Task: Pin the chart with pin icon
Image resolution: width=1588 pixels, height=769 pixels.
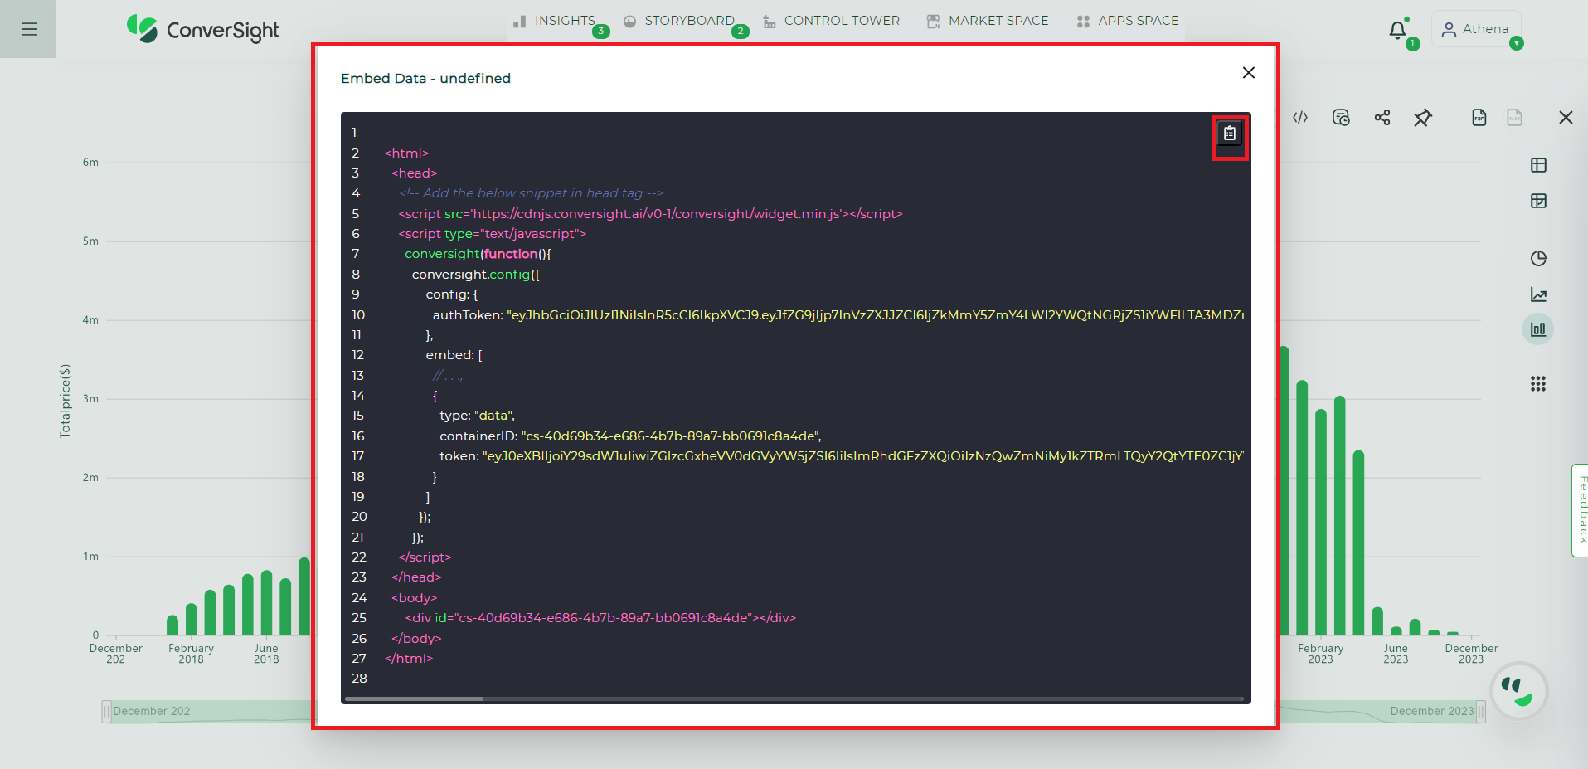Action: click(x=1423, y=118)
